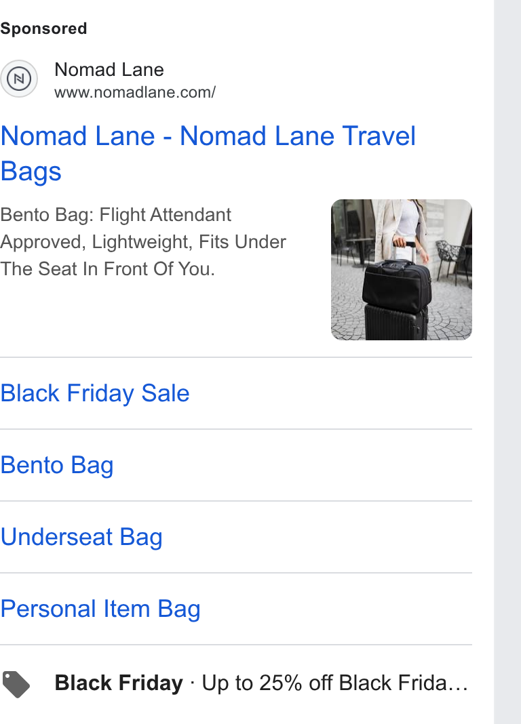This screenshot has height=724, width=521.
Task: Click the Nomad Lane advertiser name
Action: [109, 70]
